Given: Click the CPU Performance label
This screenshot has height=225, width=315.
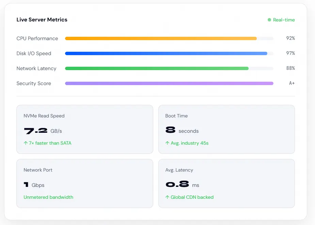Looking at the screenshot, I should click(x=37, y=38).
